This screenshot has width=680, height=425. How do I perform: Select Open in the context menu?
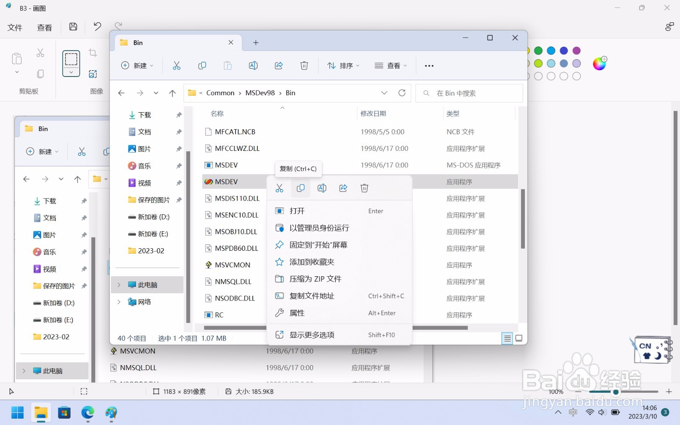click(339, 211)
